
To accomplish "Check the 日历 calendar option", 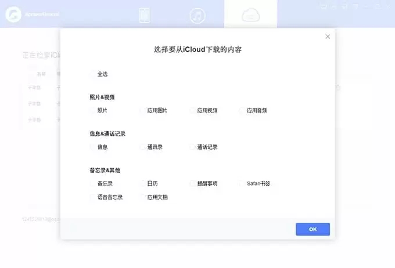I will (x=143, y=183).
